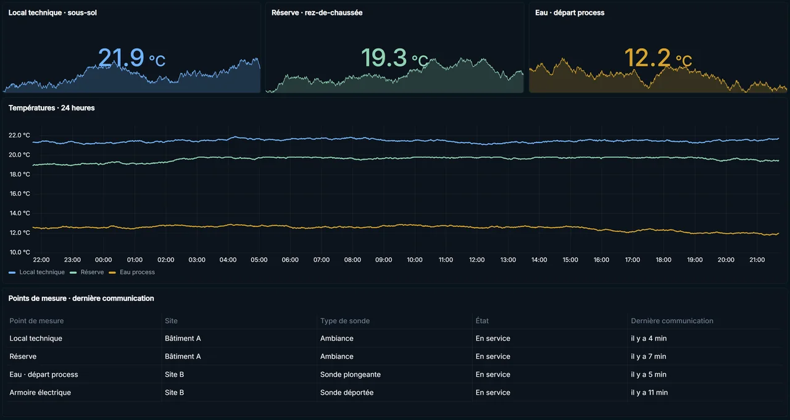This screenshot has height=420, width=790.
Task: Click the 19:00 time axis label
Action: (694, 260)
